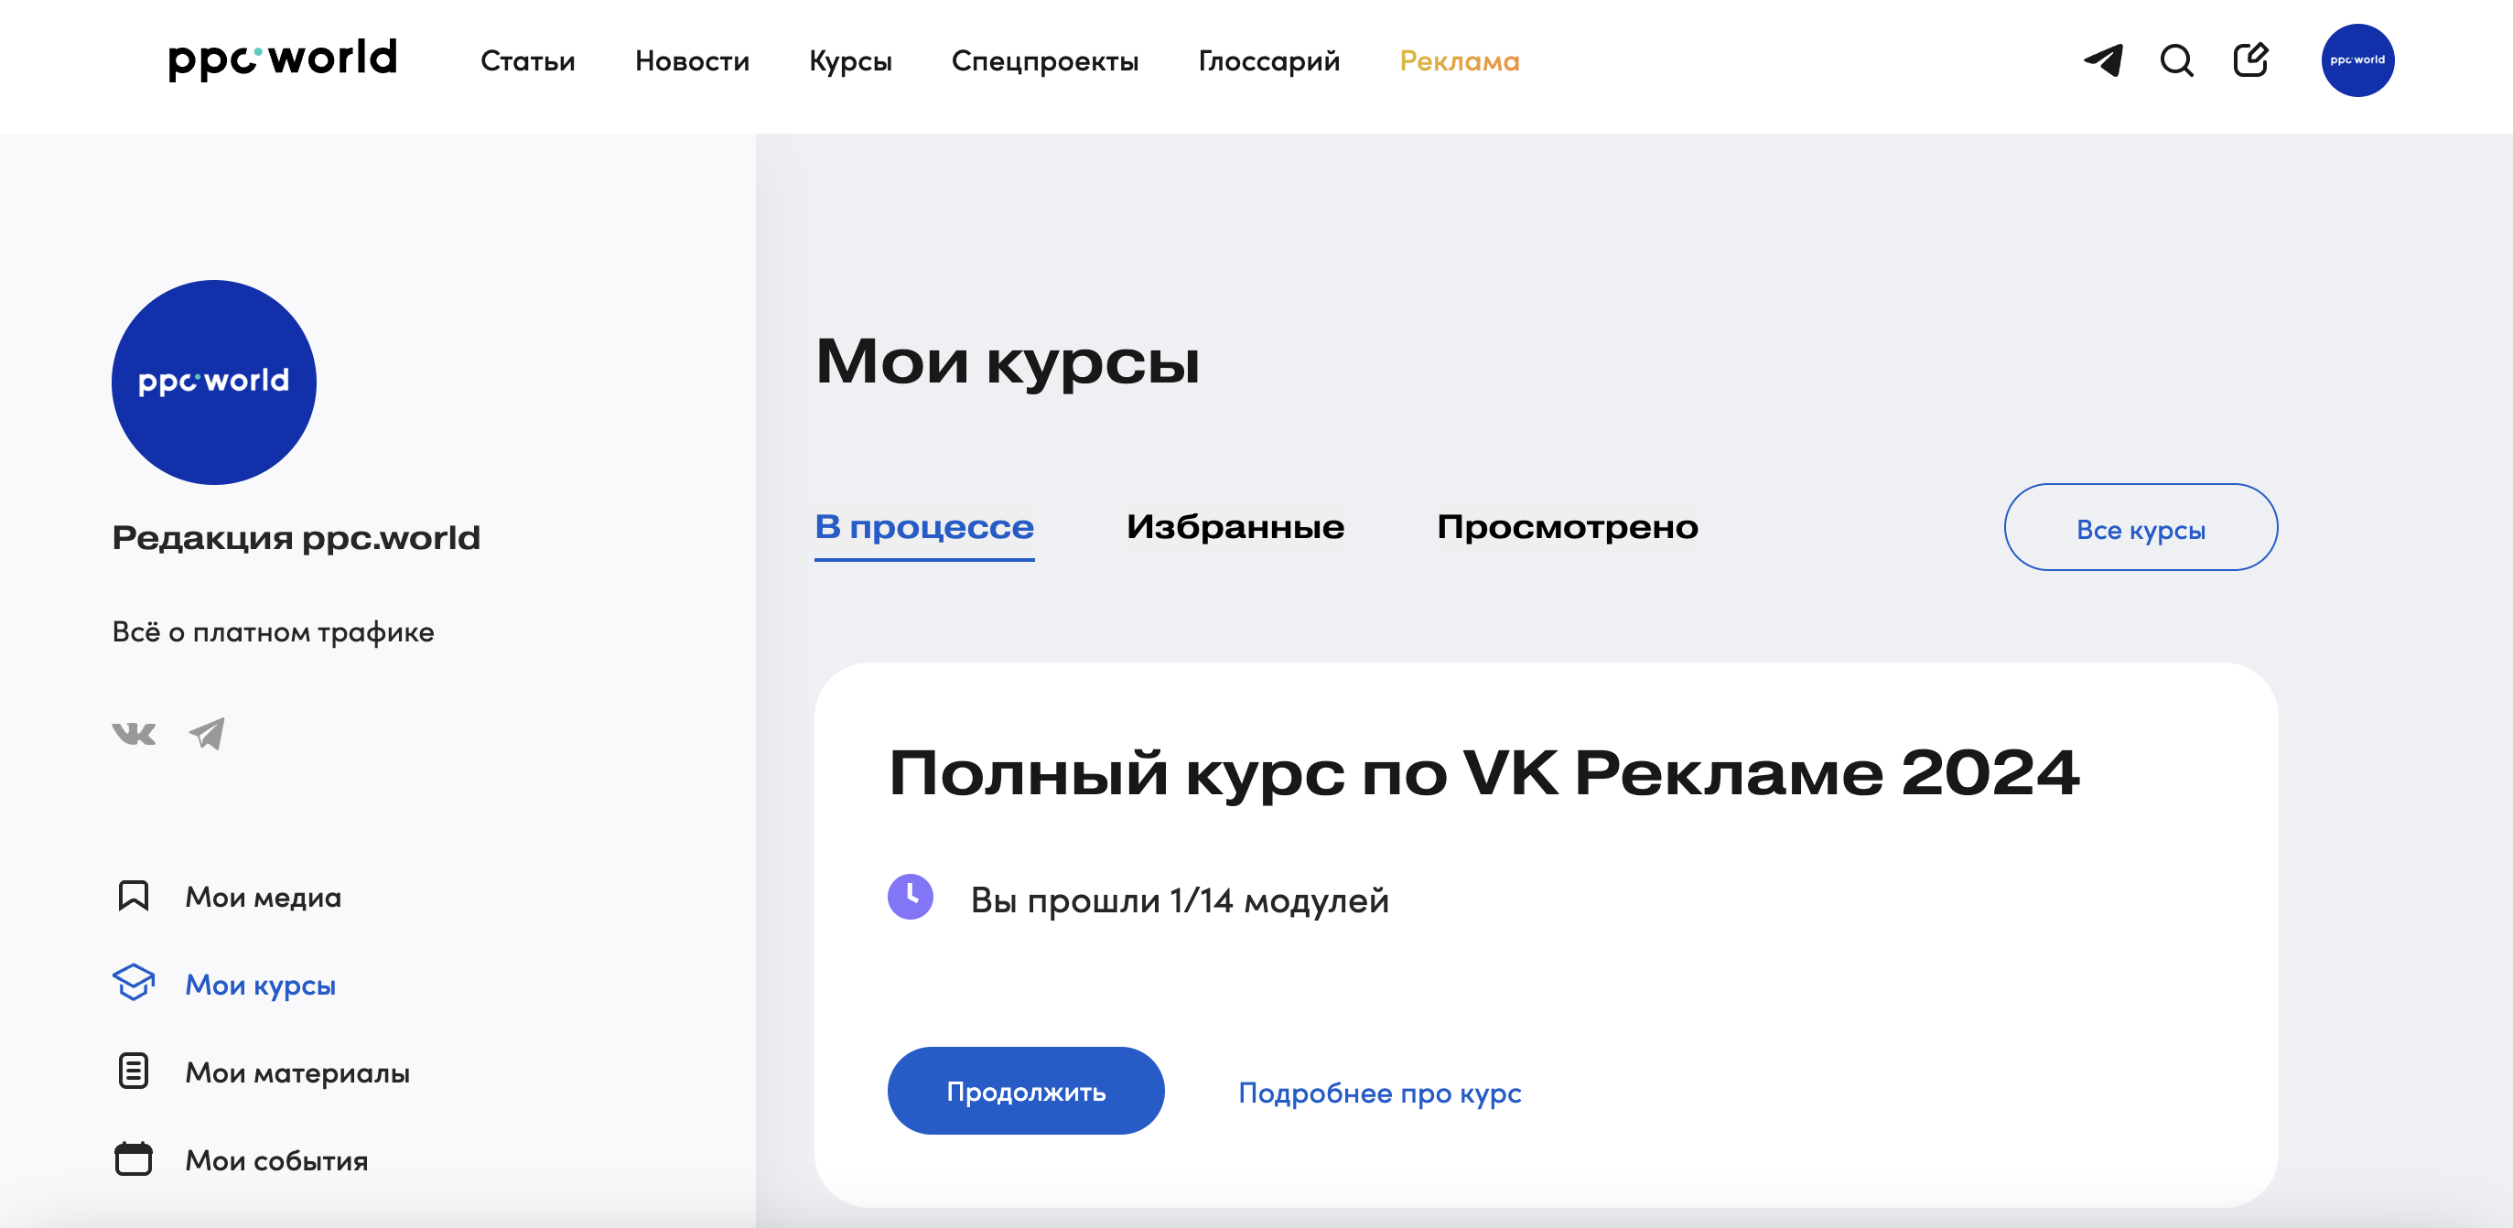Open the profile avatar in header
Image resolution: width=2513 pixels, height=1228 pixels.
tap(2357, 60)
